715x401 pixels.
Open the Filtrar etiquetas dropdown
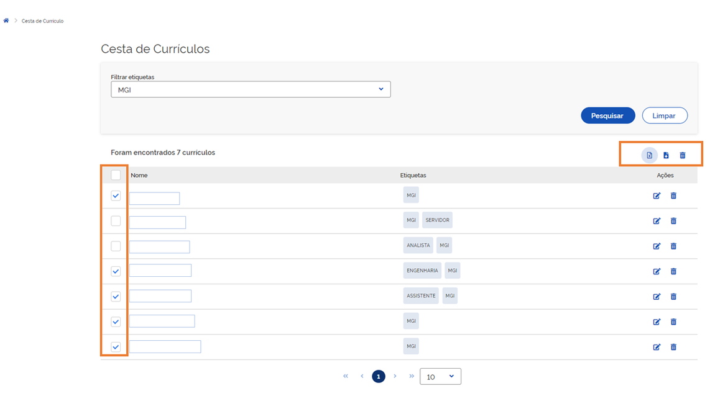tap(251, 89)
